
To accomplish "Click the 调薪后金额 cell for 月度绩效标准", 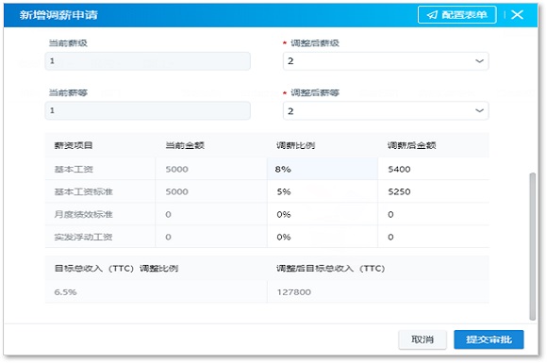I will 434,214.
